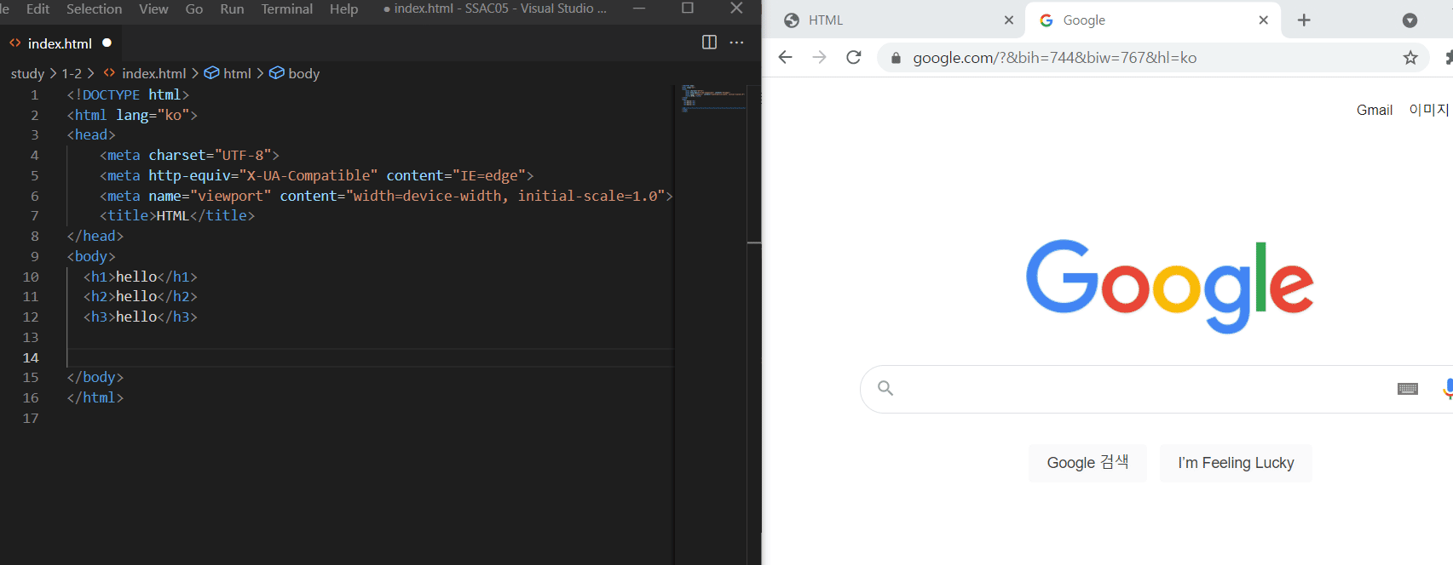
Task: Click the index.html breadcrumb item
Action: 145,73
